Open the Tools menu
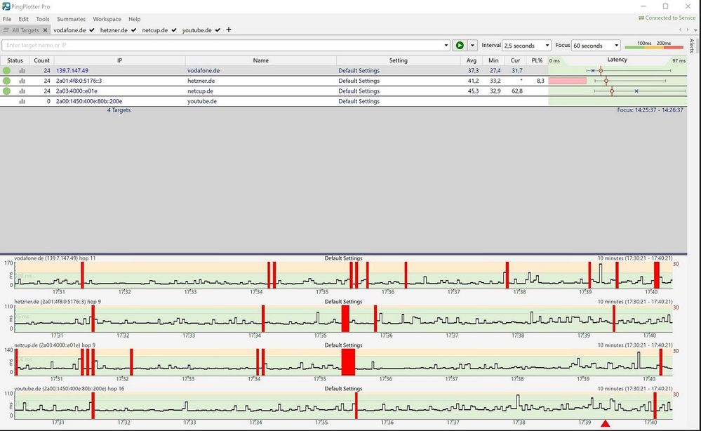The height and width of the screenshot is (431, 701). coord(43,19)
